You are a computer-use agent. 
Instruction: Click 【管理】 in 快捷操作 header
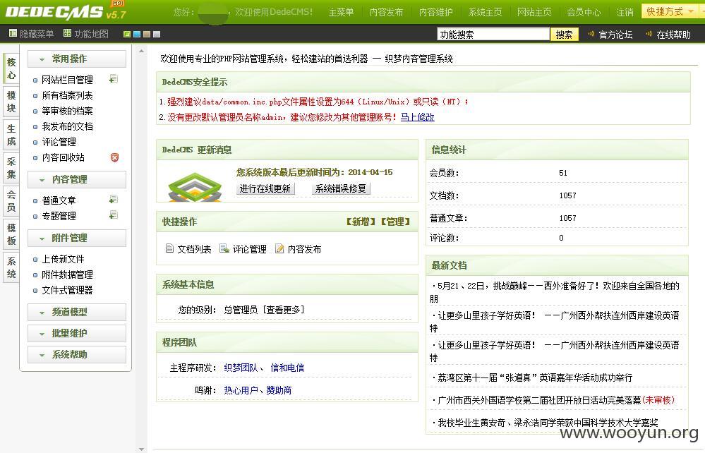pyautogui.click(x=396, y=222)
